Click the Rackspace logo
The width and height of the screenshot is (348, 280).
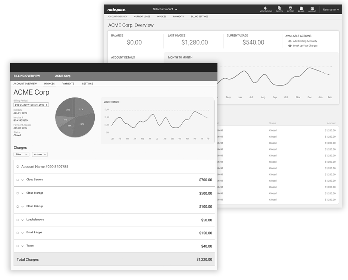[116, 10]
